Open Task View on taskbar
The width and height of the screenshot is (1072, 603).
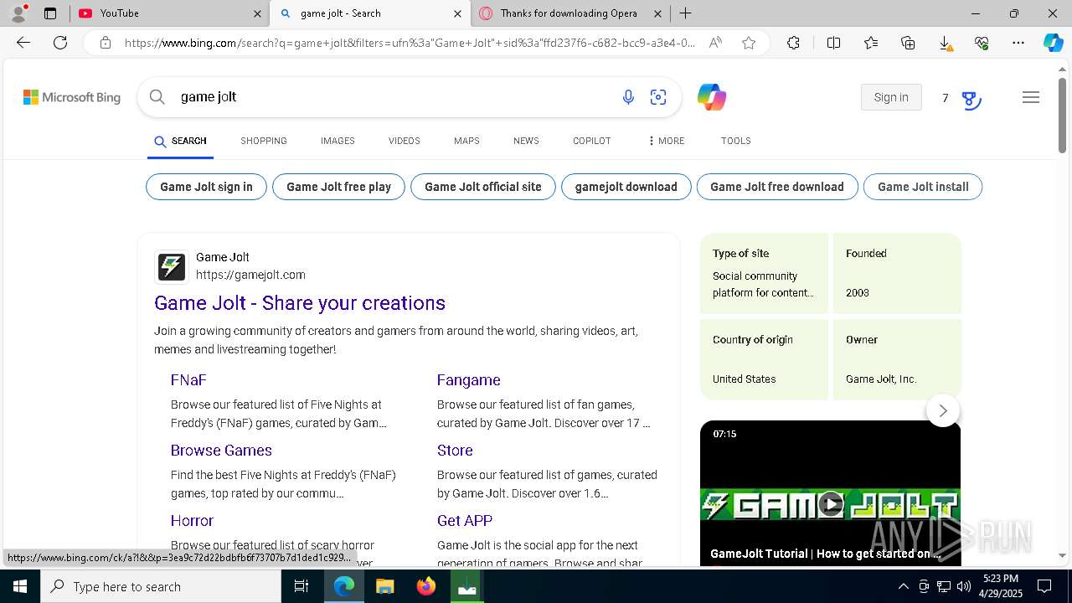[x=301, y=586]
